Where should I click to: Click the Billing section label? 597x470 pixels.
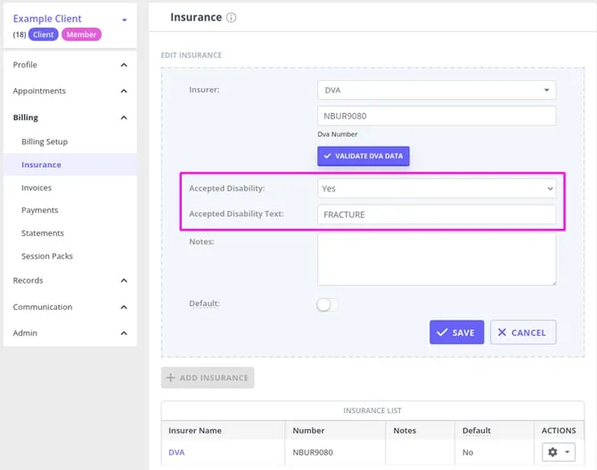click(x=26, y=117)
